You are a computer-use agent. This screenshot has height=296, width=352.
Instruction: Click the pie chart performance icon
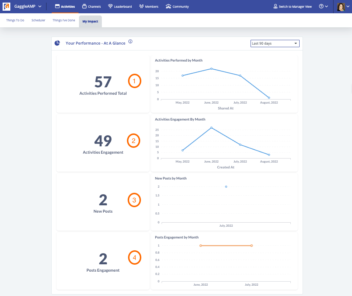[x=57, y=43]
